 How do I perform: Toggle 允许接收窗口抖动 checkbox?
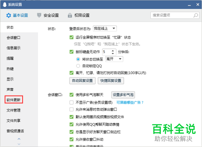point(72,139)
